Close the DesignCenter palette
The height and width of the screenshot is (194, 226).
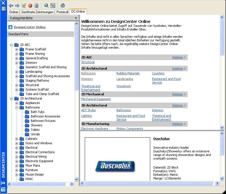(3, 3)
